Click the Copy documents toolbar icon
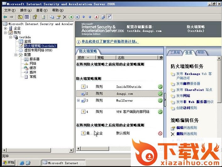This screenshot has width=222, height=167. coord(52,17)
